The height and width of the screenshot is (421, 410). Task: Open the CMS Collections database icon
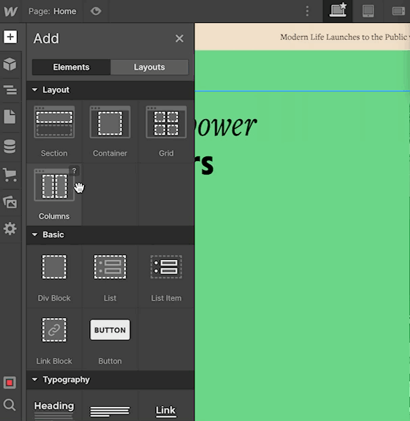coord(10,146)
